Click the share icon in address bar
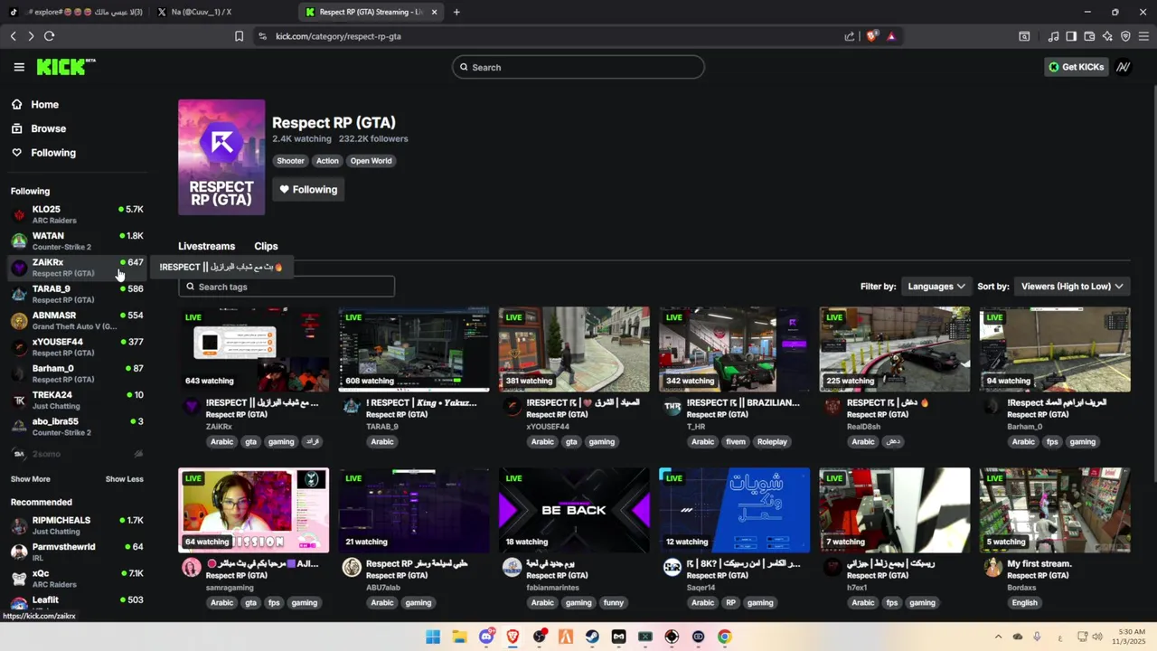 click(850, 36)
